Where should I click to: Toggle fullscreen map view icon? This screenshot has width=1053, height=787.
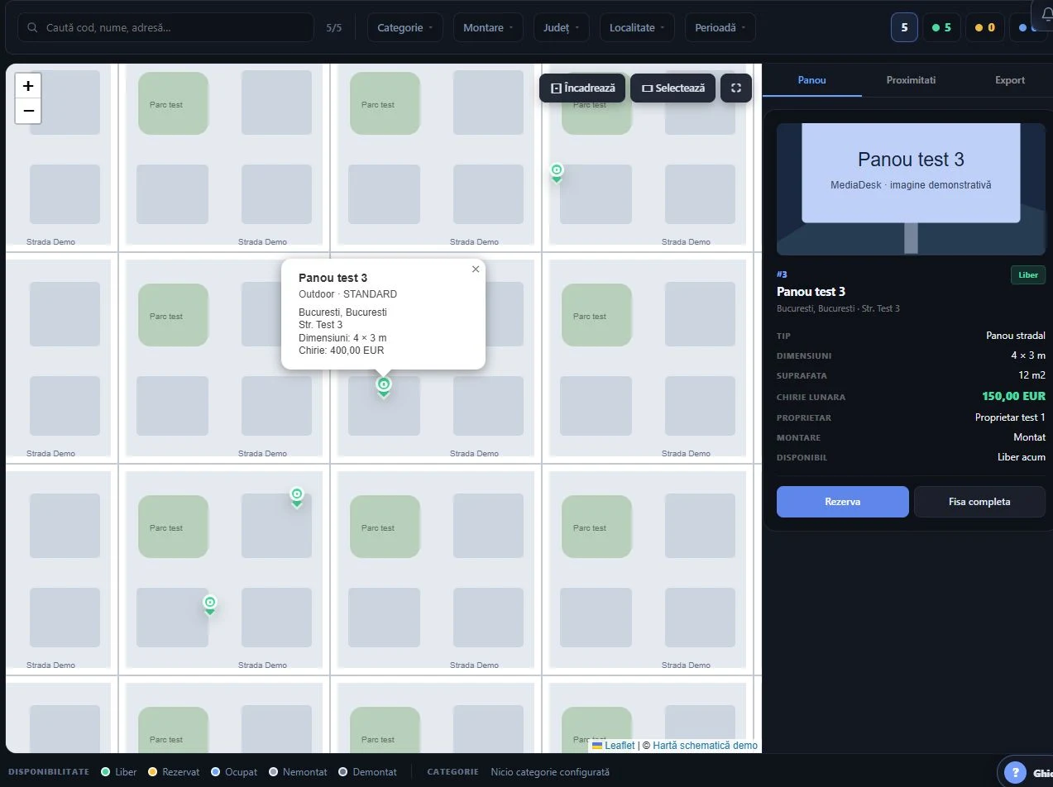pos(736,88)
